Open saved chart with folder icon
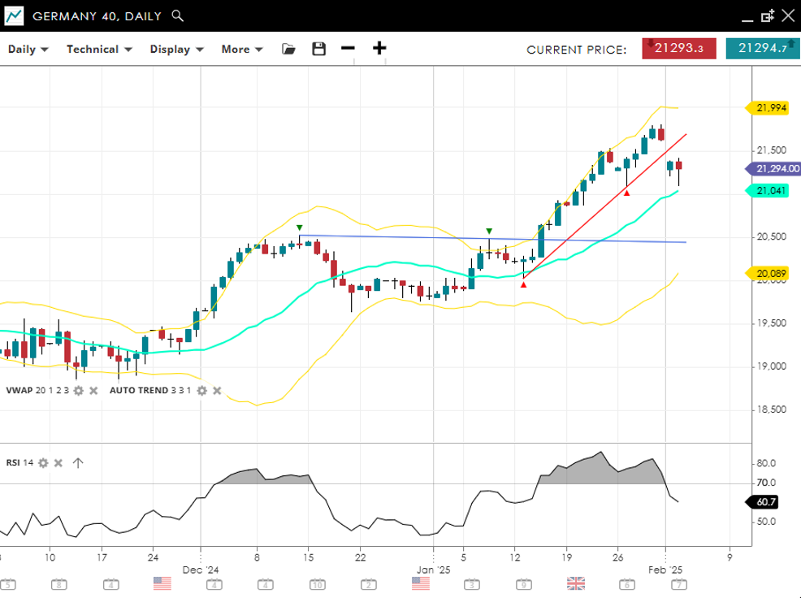This screenshot has height=598, width=801. [x=288, y=49]
